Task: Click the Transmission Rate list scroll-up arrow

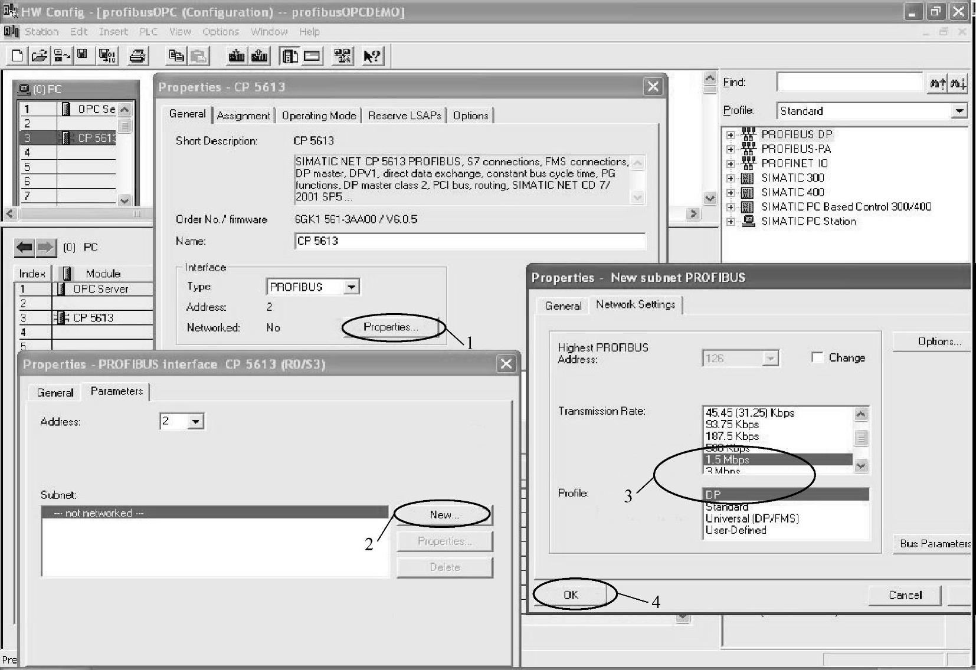Action: tap(861, 414)
